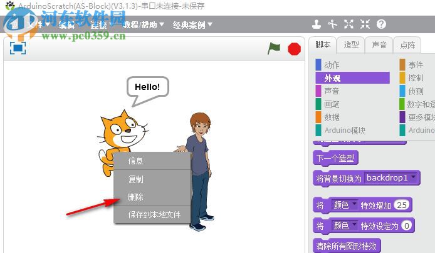
Task: Switch to the 脚本 tab
Action: (x=323, y=44)
